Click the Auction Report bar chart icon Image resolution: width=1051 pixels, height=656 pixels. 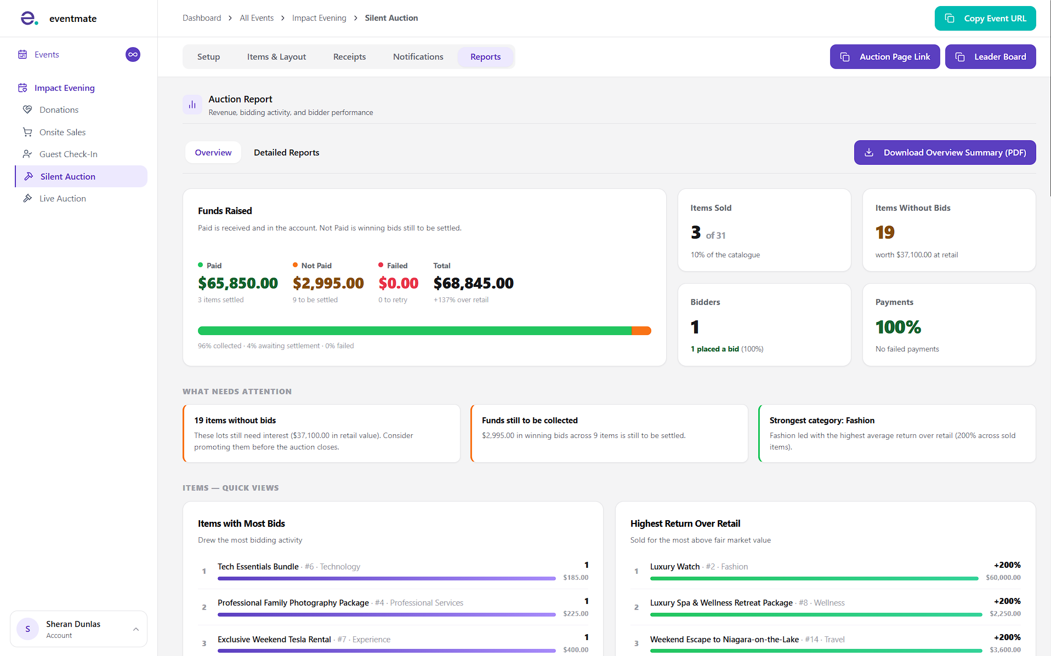[192, 105]
